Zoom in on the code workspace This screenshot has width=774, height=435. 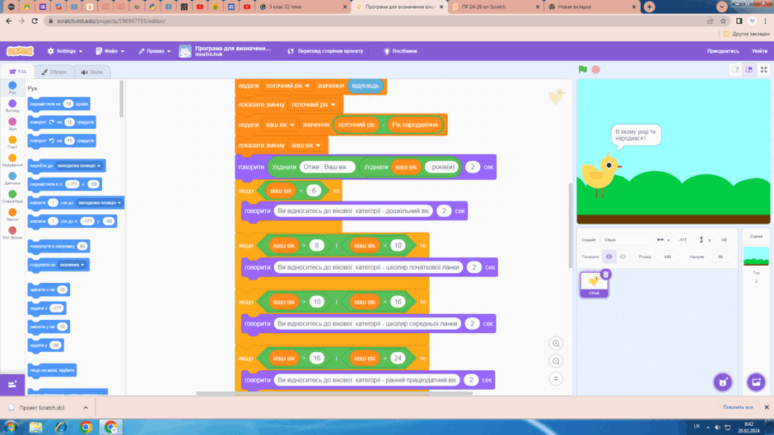click(x=556, y=343)
